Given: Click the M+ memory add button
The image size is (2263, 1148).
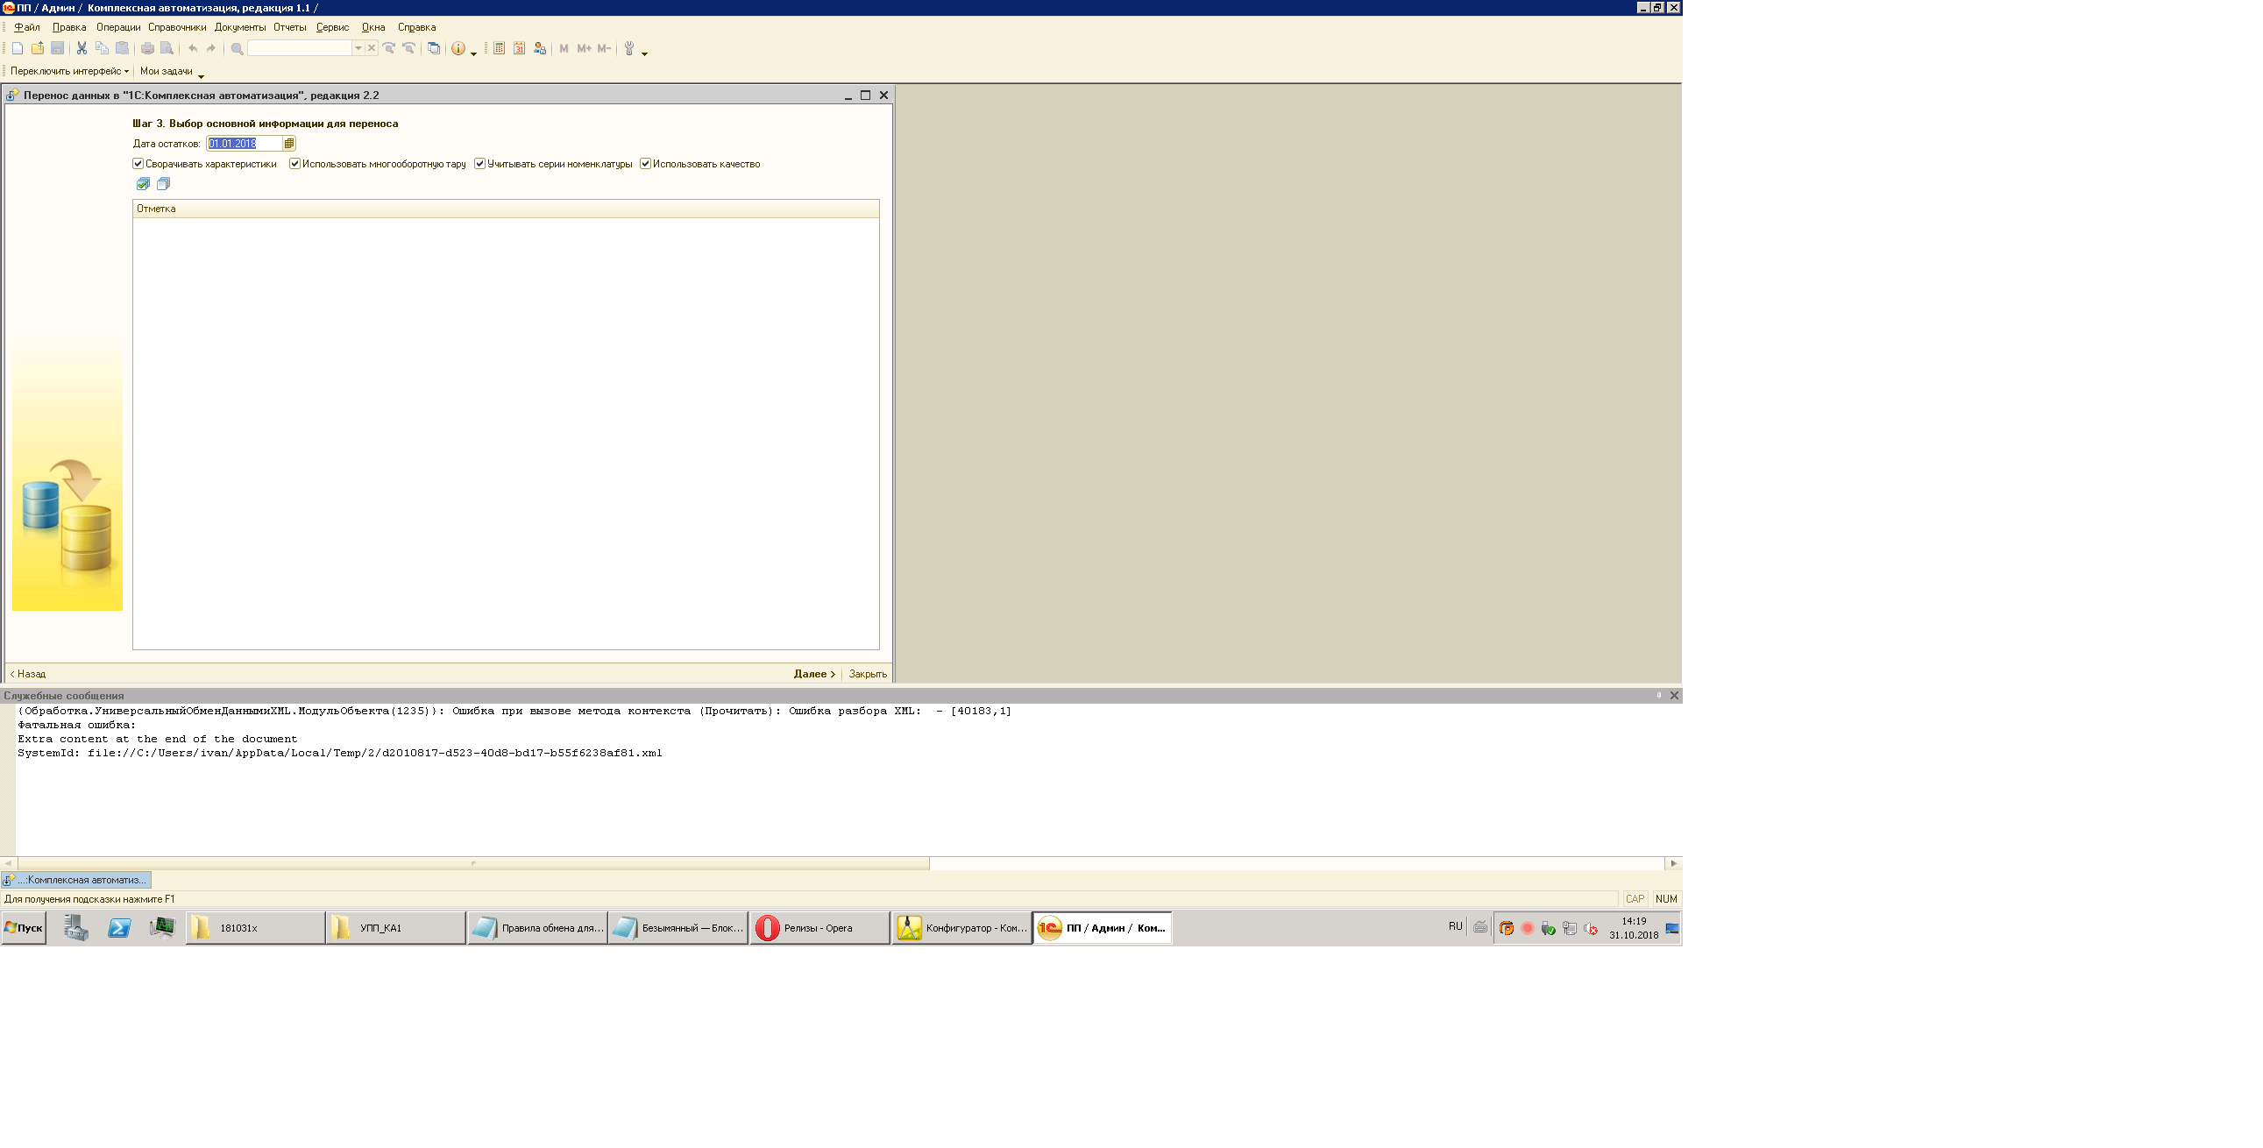Looking at the screenshot, I should [585, 48].
